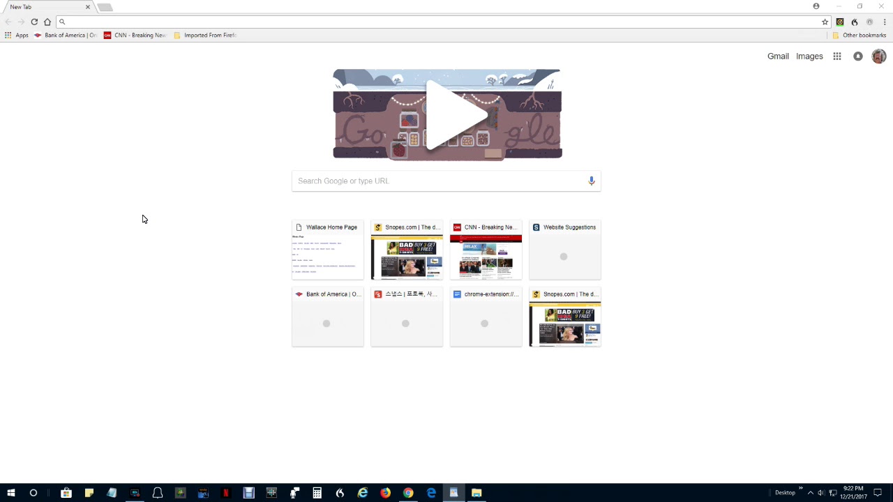Play the Google Doodle animation
This screenshot has height=502, width=893.
(x=456, y=115)
